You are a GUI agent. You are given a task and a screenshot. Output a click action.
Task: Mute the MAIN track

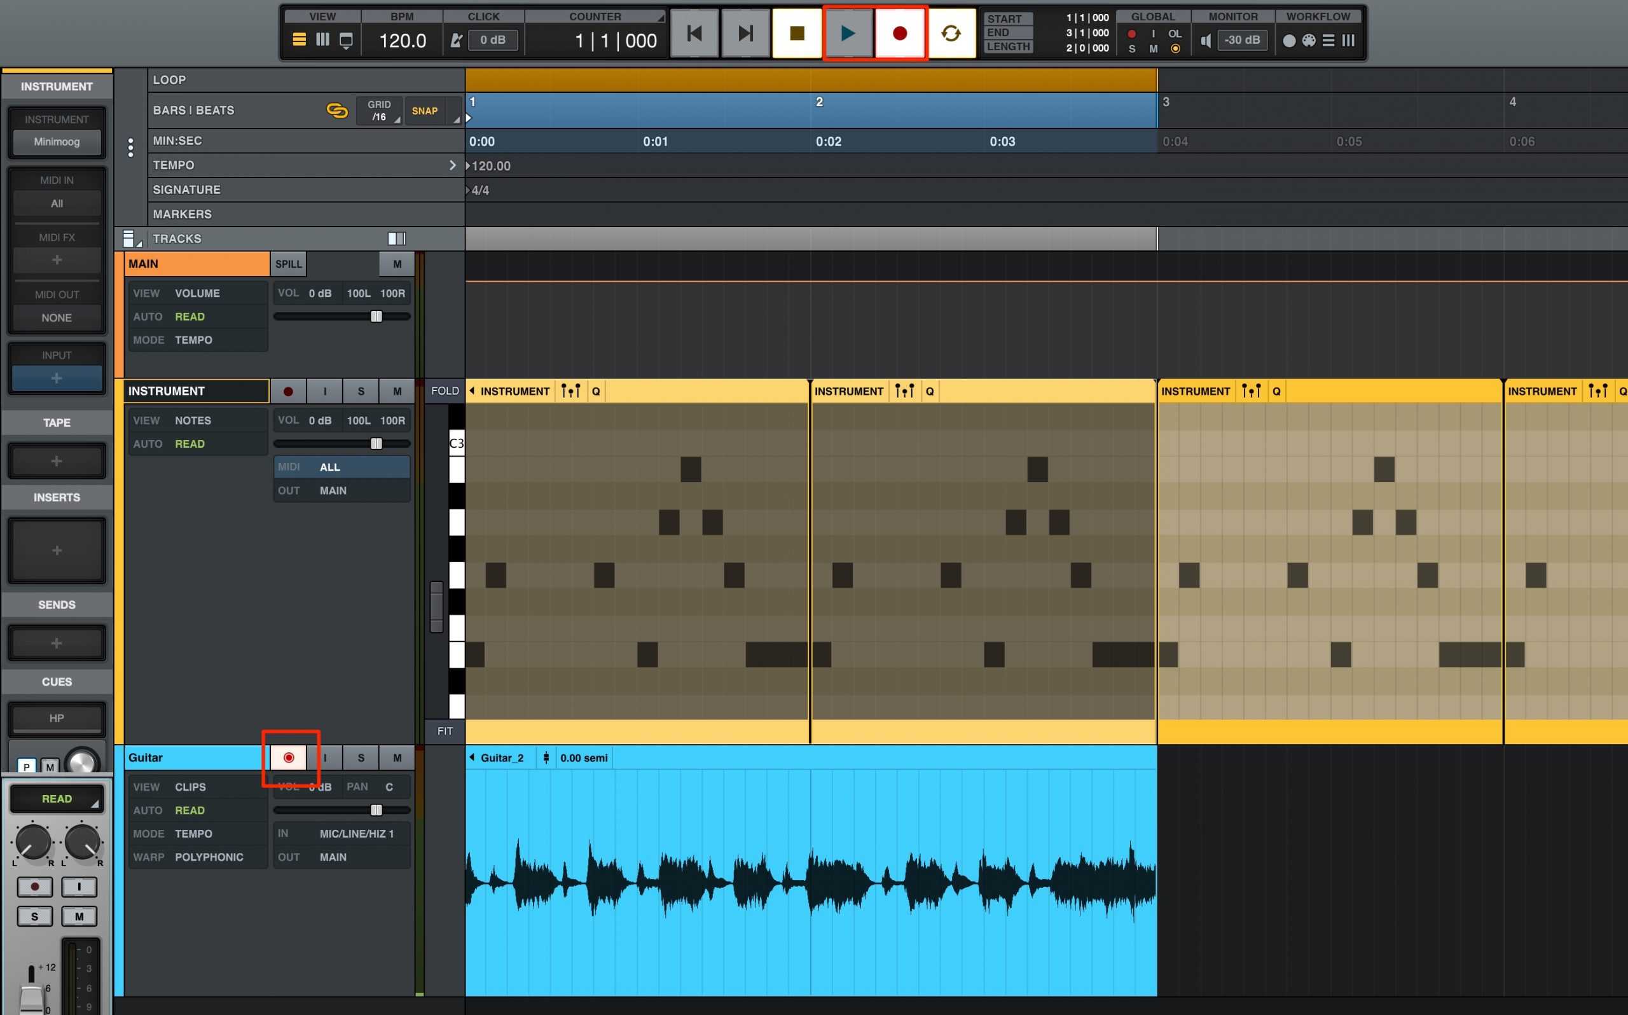397,264
